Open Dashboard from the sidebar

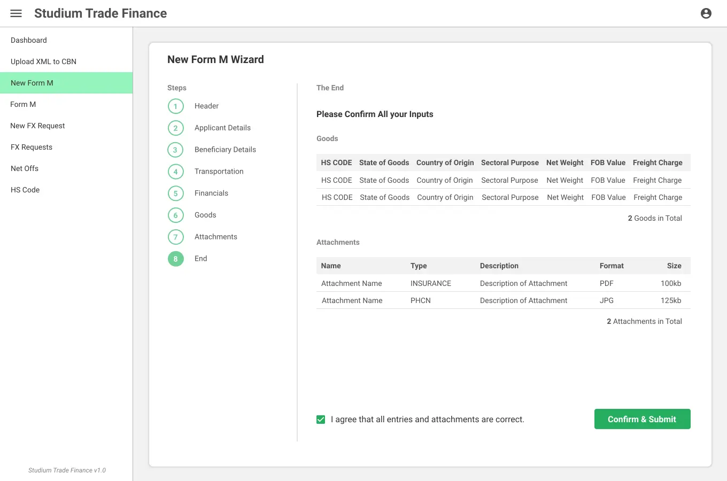pyautogui.click(x=66, y=40)
